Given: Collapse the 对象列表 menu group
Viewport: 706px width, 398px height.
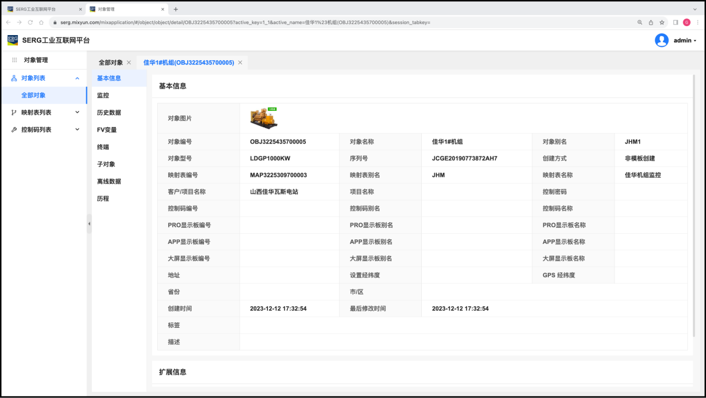Looking at the screenshot, I should click(x=77, y=78).
